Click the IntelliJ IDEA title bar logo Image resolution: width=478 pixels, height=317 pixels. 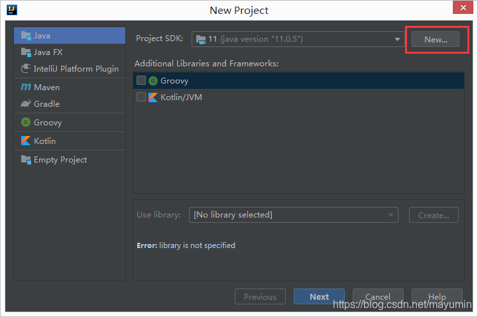11,10
